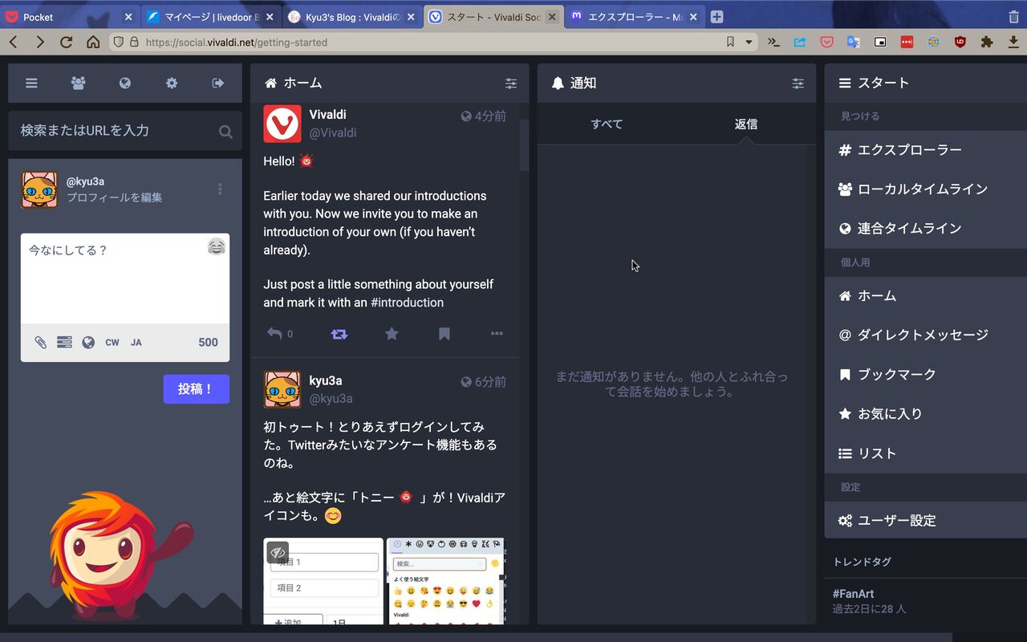
Task: Favourite the Vivaldi post with the star
Action: click(392, 334)
